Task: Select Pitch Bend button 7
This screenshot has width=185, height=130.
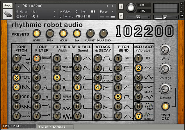Action: 118,116
